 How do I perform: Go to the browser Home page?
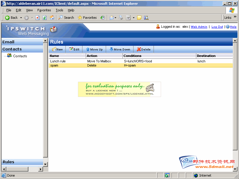(52, 18)
